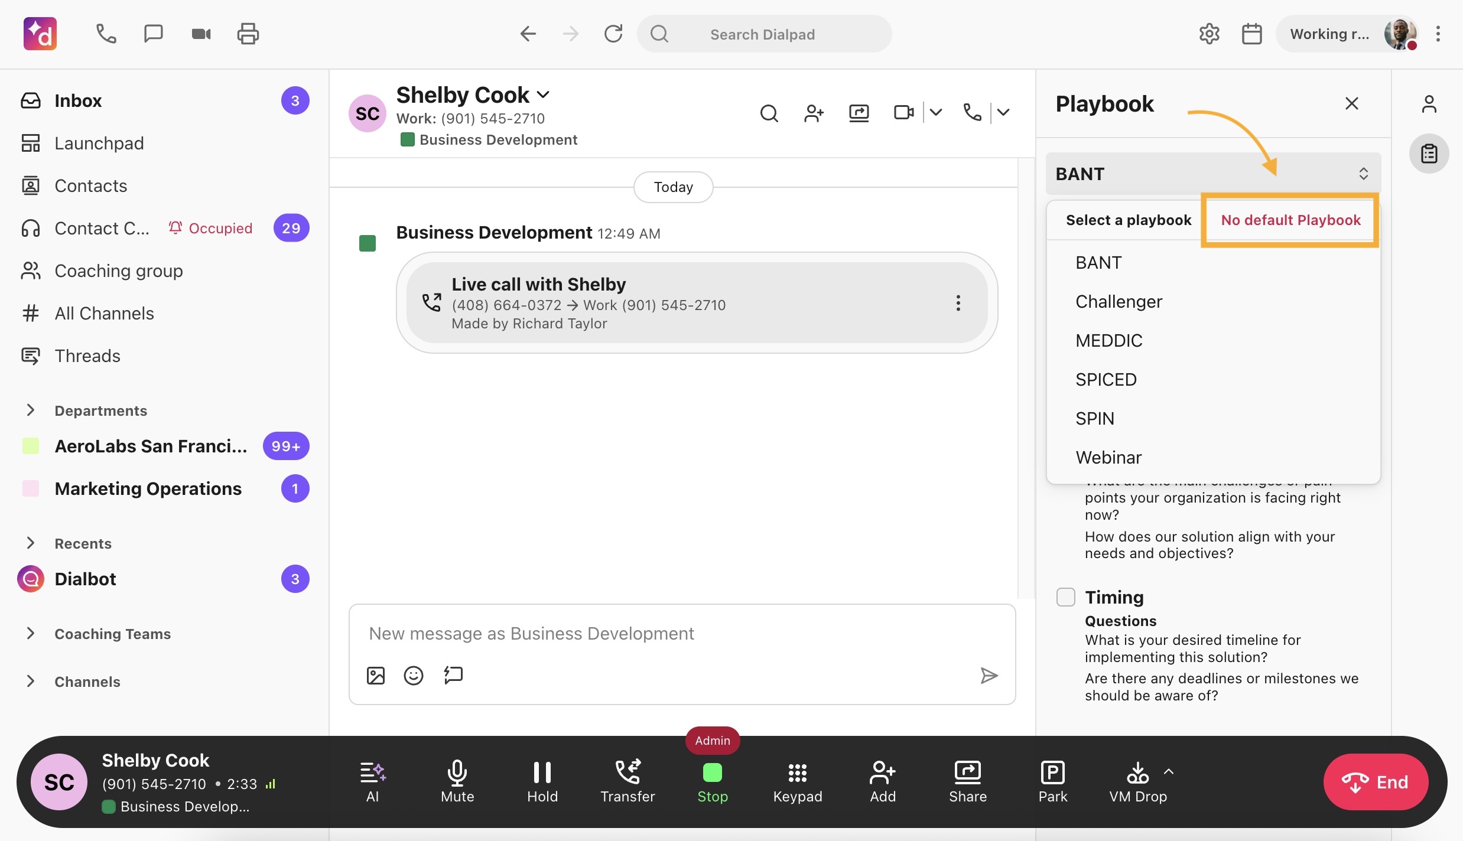Screen dimensions: 1463x841
Task: Open AI panel in call bar
Action: pos(372,781)
